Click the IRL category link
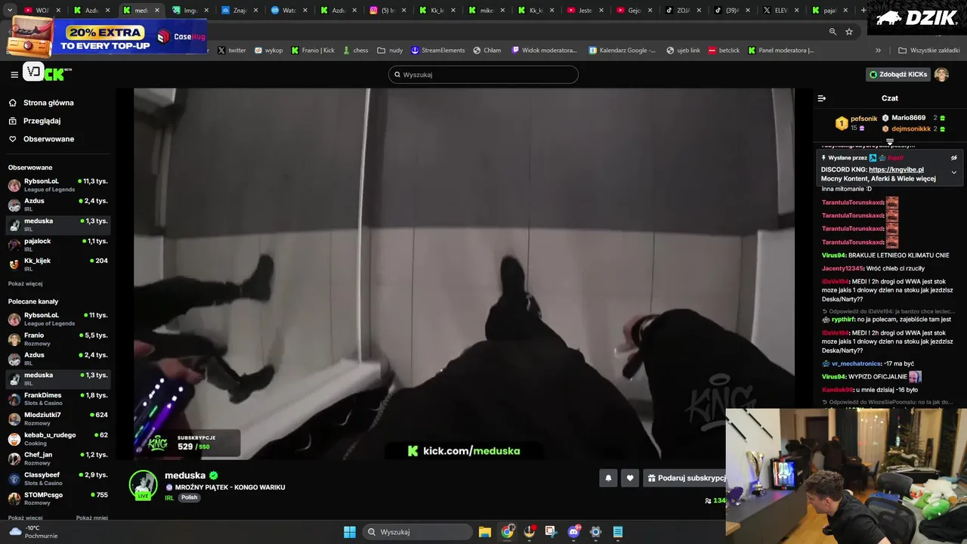 point(169,498)
